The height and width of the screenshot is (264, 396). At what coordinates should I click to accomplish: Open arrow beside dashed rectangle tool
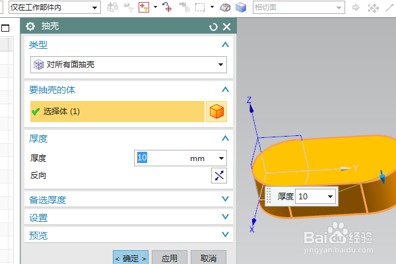pyautogui.click(x=212, y=7)
